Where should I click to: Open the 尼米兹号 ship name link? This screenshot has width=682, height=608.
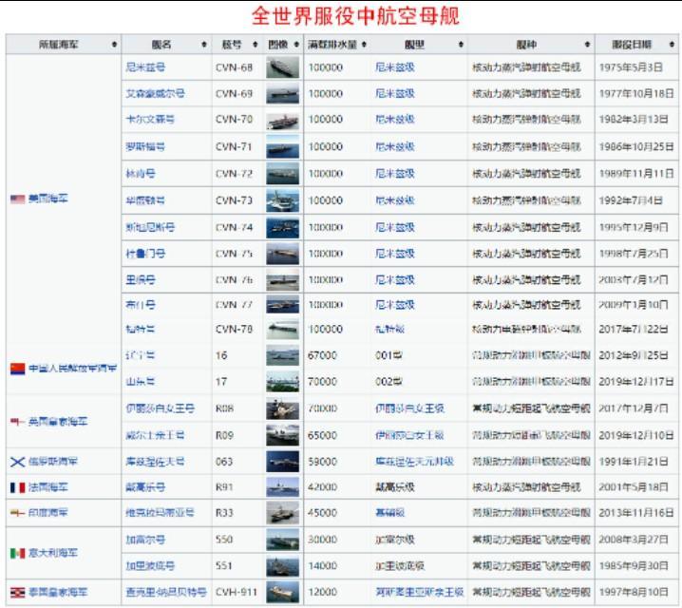click(144, 67)
